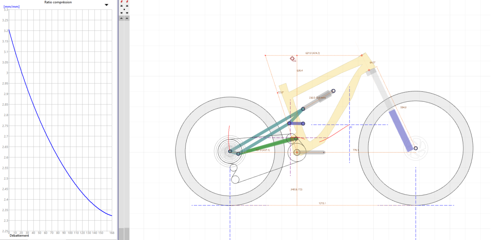Click bottom thumb of left vertical slider
The image size is (495, 240).
[x=121, y=233]
